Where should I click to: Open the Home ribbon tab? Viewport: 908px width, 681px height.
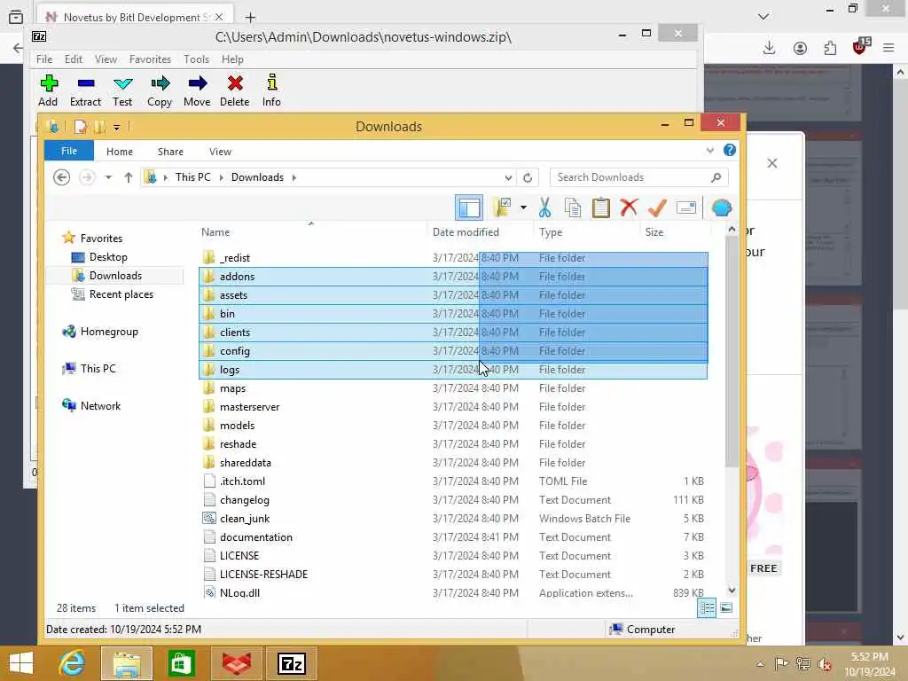coord(120,151)
